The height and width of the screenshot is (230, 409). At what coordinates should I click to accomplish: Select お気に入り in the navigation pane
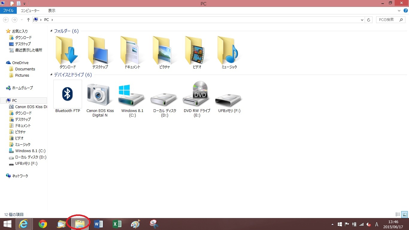pos(20,31)
